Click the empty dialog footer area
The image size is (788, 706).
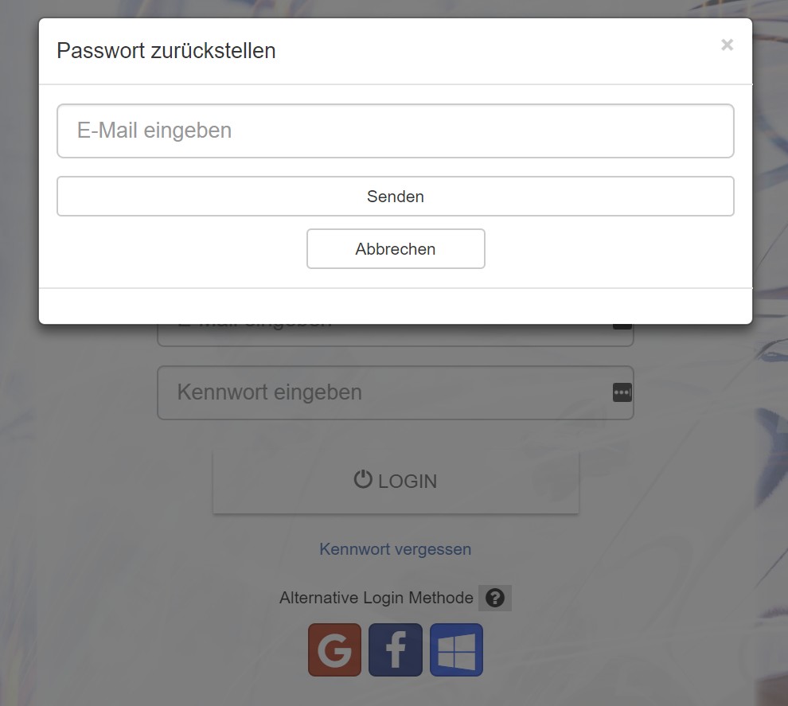coord(396,306)
